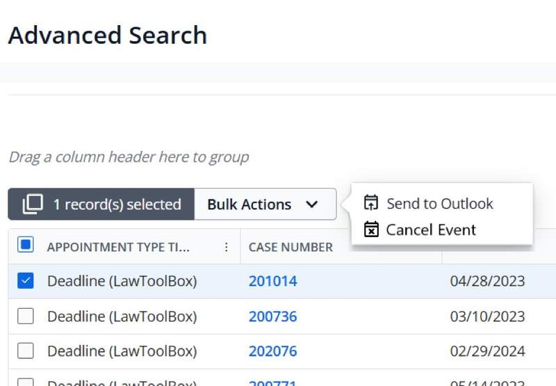Sort by the Case Number column header
Screen dimensions: 556x386
(x=291, y=247)
